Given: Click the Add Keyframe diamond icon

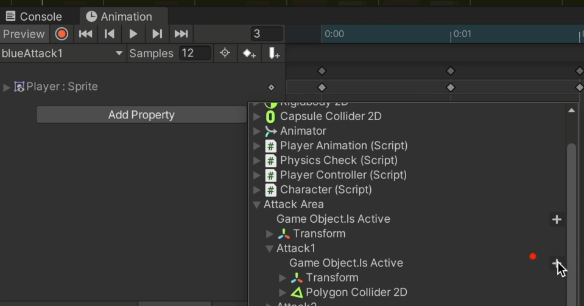Looking at the screenshot, I should tap(249, 53).
